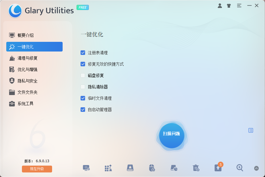Uncheck the 注册表清理 checkbox
Viewport: 265px width, 177px height.
pyautogui.click(x=83, y=53)
